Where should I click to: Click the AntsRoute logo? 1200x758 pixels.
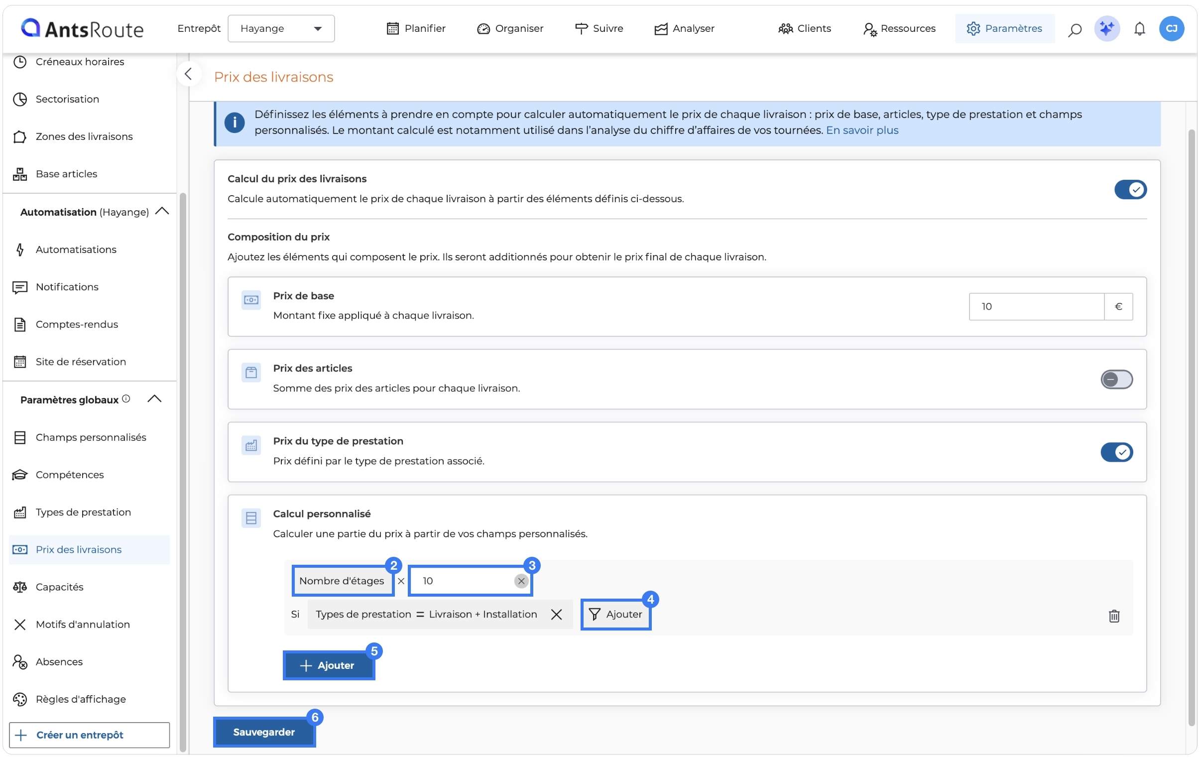pyautogui.click(x=82, y=29)
